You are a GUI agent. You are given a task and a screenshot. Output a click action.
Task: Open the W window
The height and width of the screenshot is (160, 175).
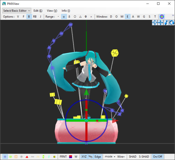pos(138,17)
